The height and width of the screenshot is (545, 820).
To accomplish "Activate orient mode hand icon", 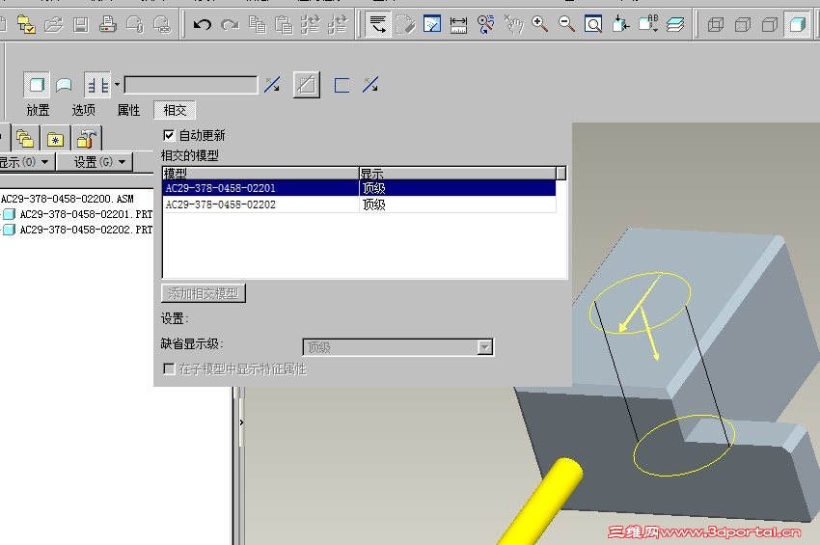I will coord(513,24).
